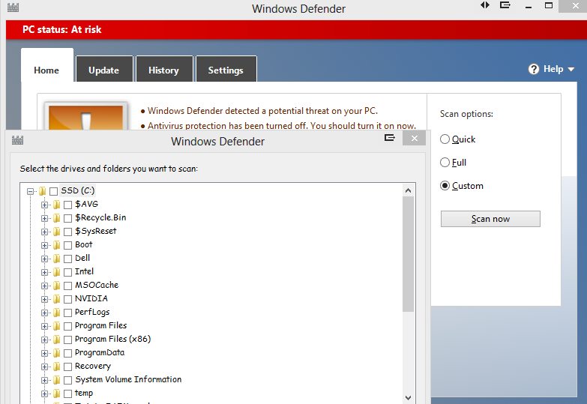Click the SSD (C:) drive folder icon
The image size is (587, 404).
pos(42,191)
